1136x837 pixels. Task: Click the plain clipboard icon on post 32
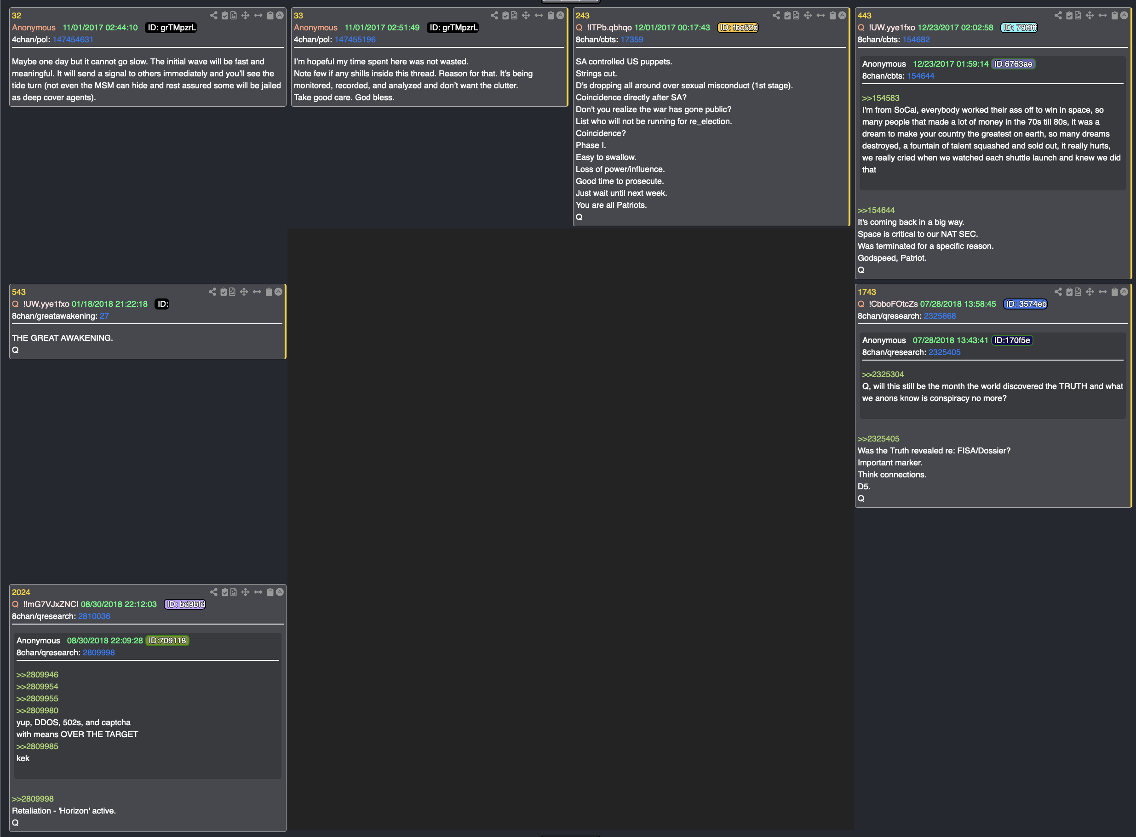click(270, 15)
